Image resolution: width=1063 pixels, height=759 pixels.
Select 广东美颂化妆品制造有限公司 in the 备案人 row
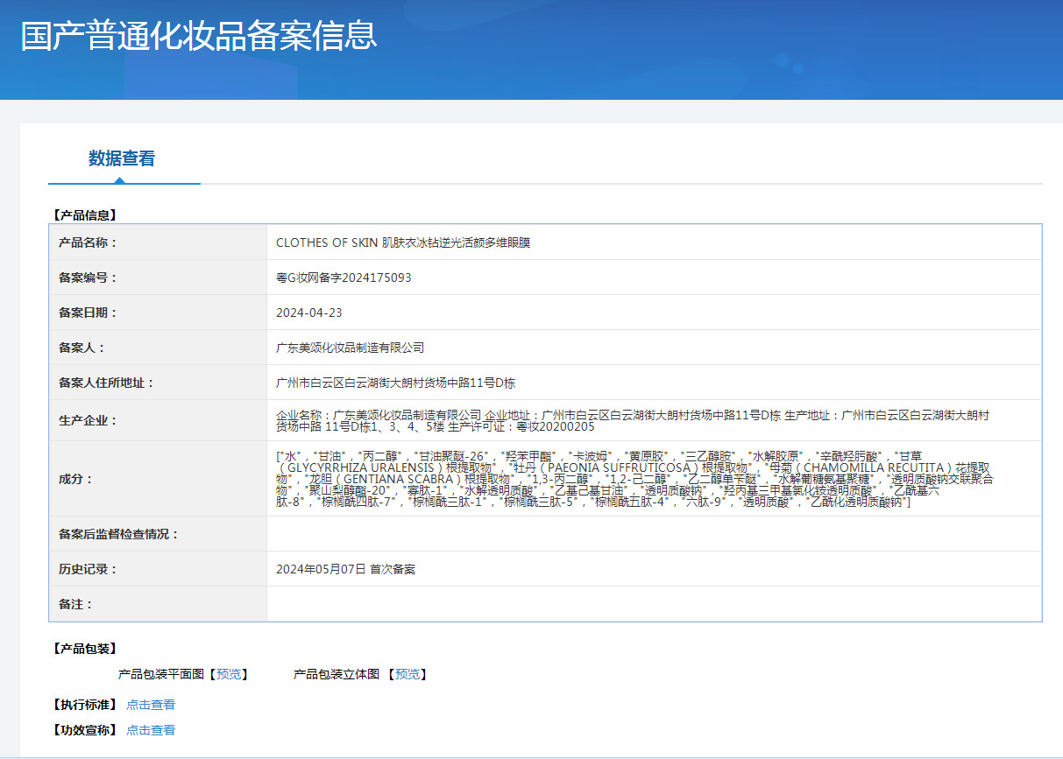click(x=350, y=348)
